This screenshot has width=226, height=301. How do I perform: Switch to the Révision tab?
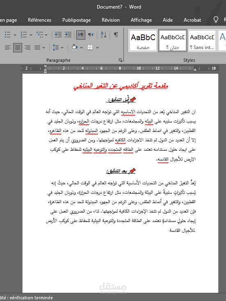pos(111,20)
